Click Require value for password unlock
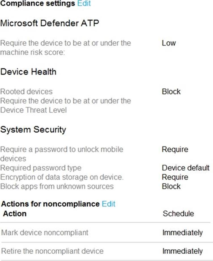Image resolution: width=213 pixels, height=261 pixels. point(175,149)
